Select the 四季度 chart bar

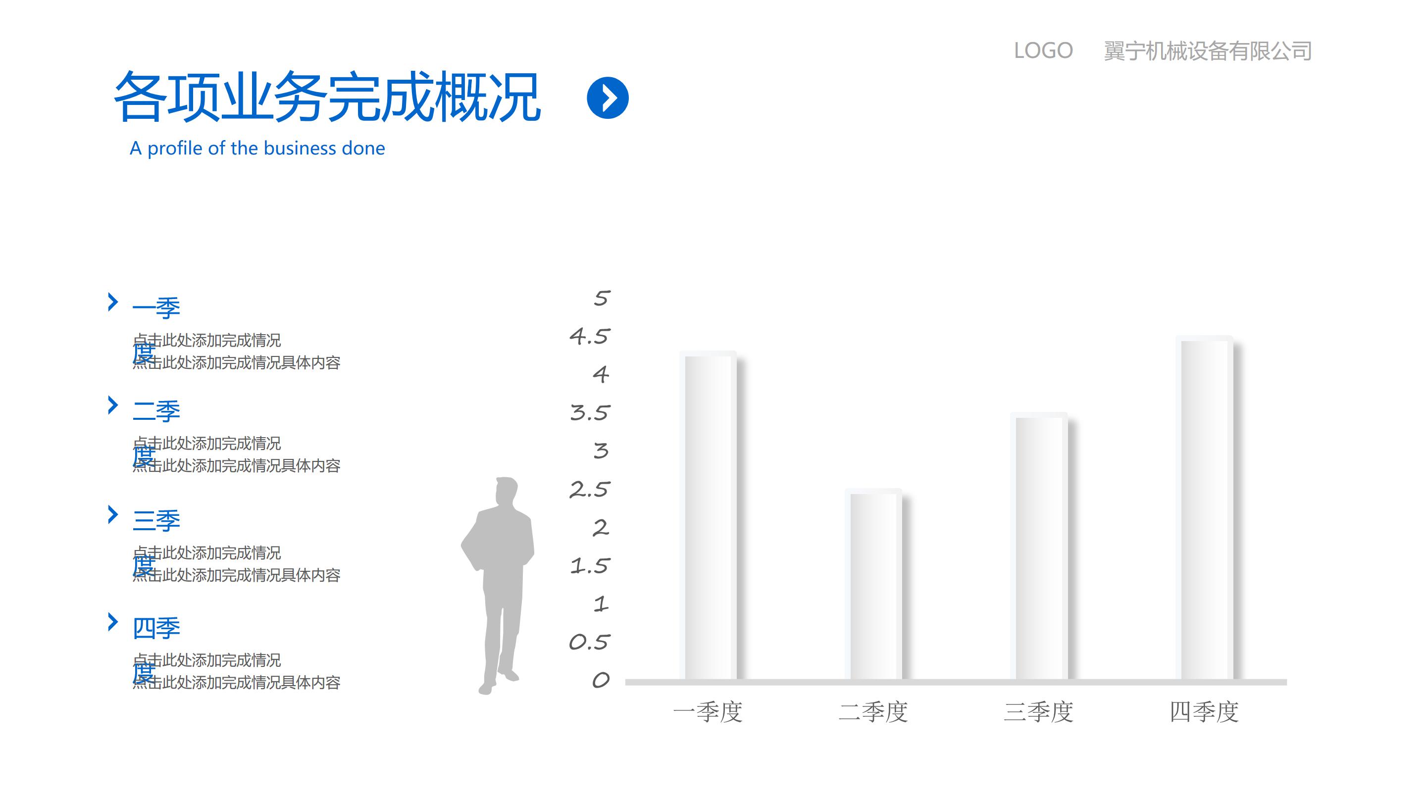coord(1204,507)
